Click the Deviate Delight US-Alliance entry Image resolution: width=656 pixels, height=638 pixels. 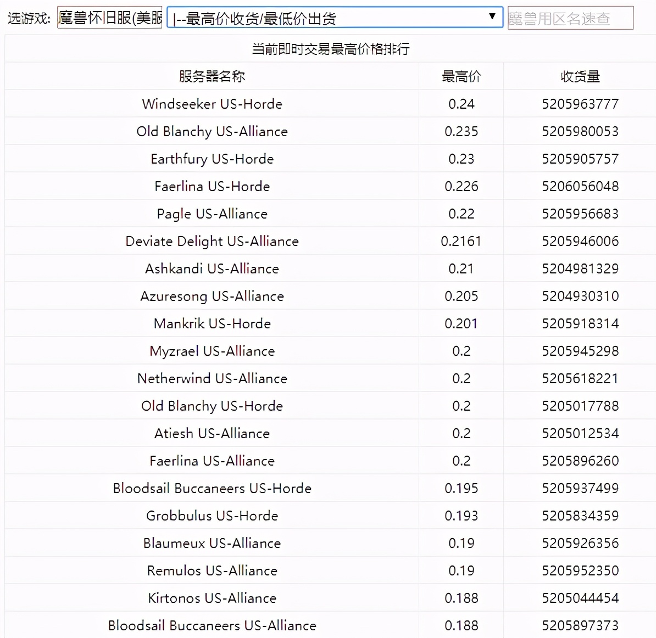pos(212,241)
